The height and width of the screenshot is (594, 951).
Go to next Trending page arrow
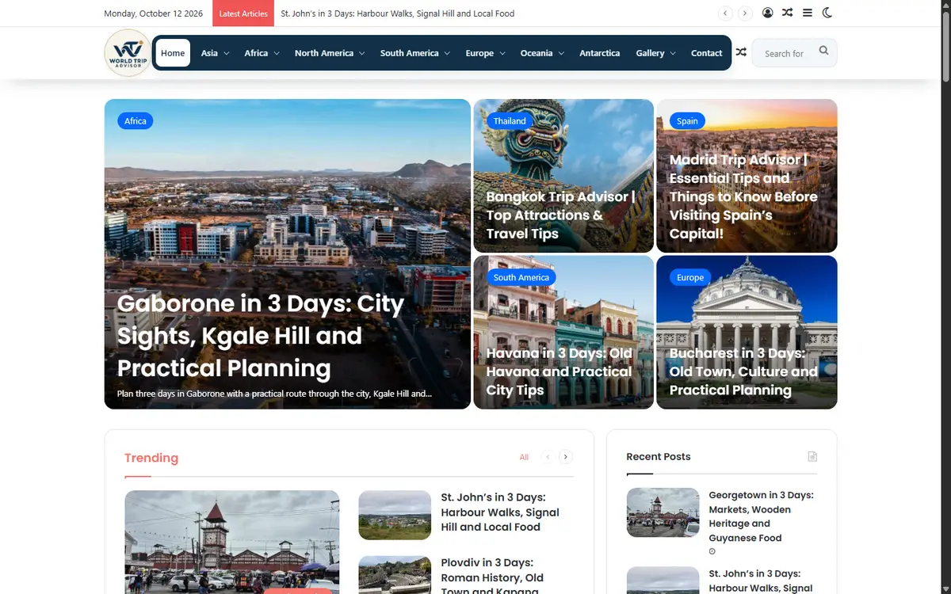566,457
